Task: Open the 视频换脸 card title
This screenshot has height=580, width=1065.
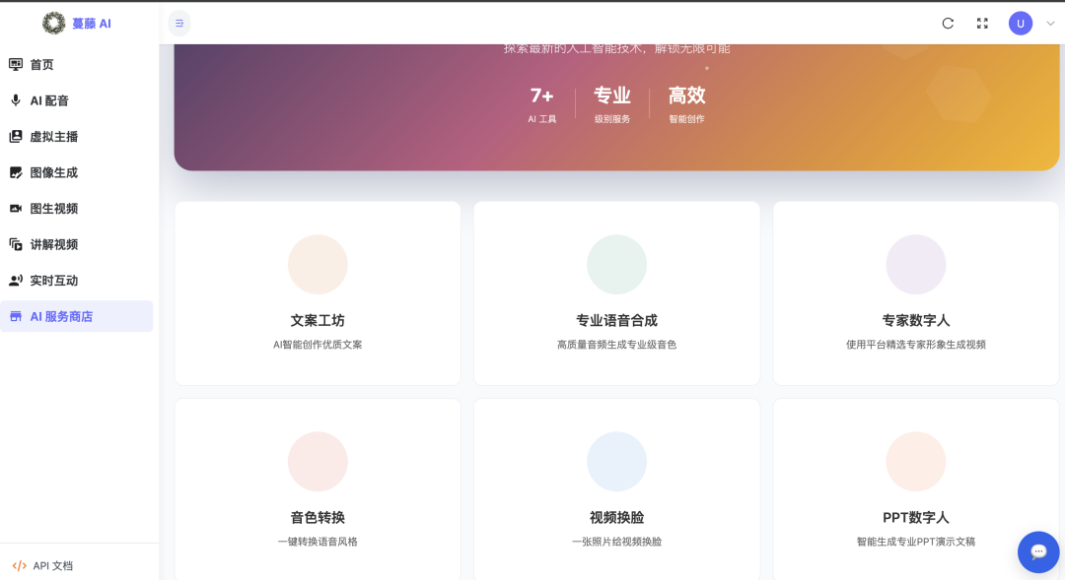Action: [616, 518]
